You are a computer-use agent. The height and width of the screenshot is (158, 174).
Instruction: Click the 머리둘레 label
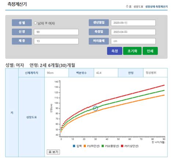click(x=99, y=41)
